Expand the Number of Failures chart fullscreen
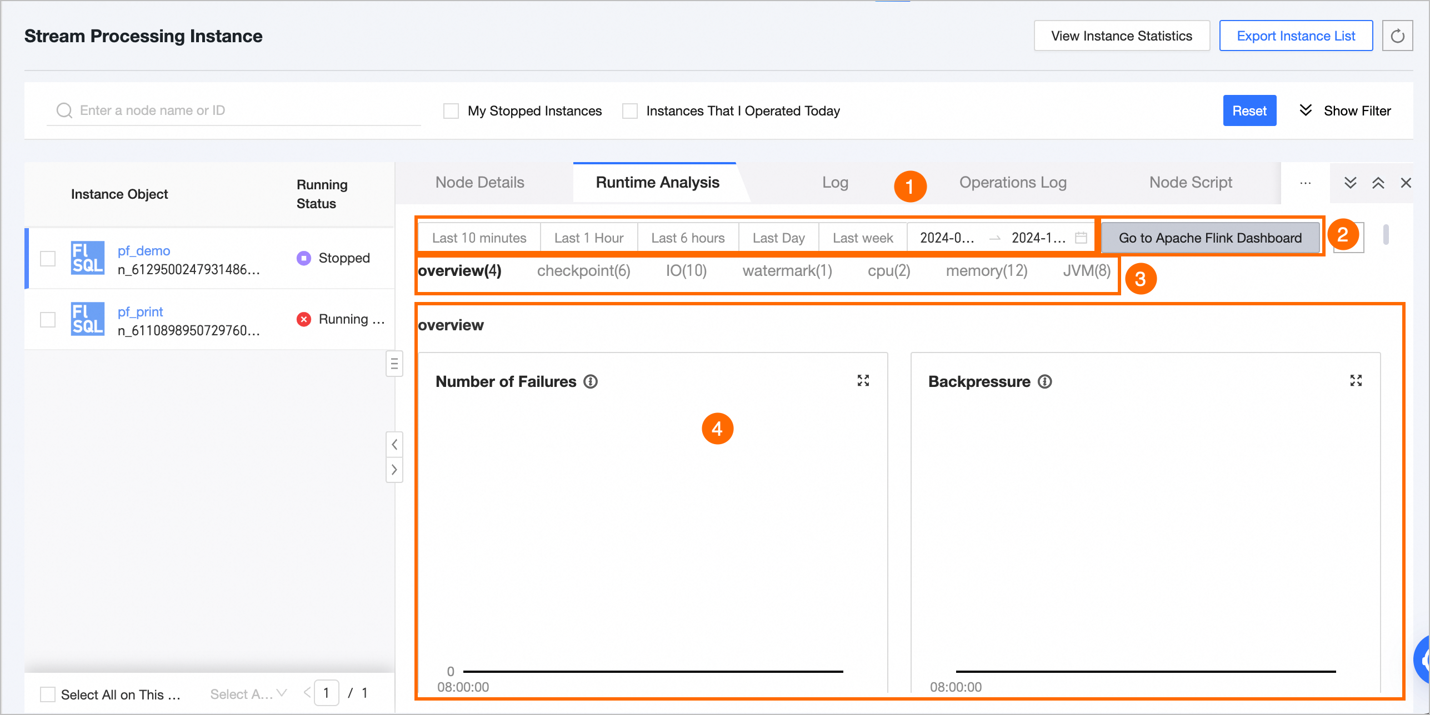Image resolution: width=1430 pixels, height=715 pixels. coord(863,381)
